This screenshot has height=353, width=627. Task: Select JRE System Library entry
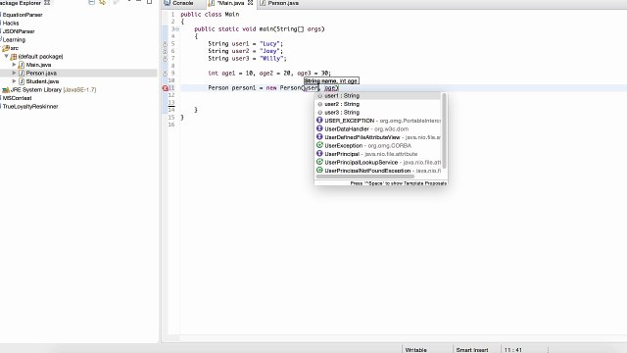pyautogui.click(x=54, y=89)
